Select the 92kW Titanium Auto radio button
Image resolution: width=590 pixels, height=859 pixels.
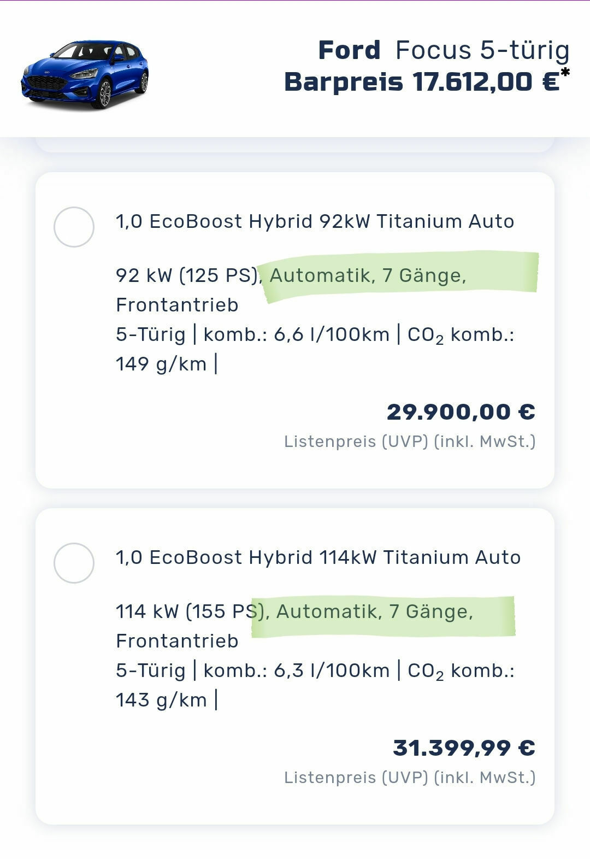(x=74, y=227)
